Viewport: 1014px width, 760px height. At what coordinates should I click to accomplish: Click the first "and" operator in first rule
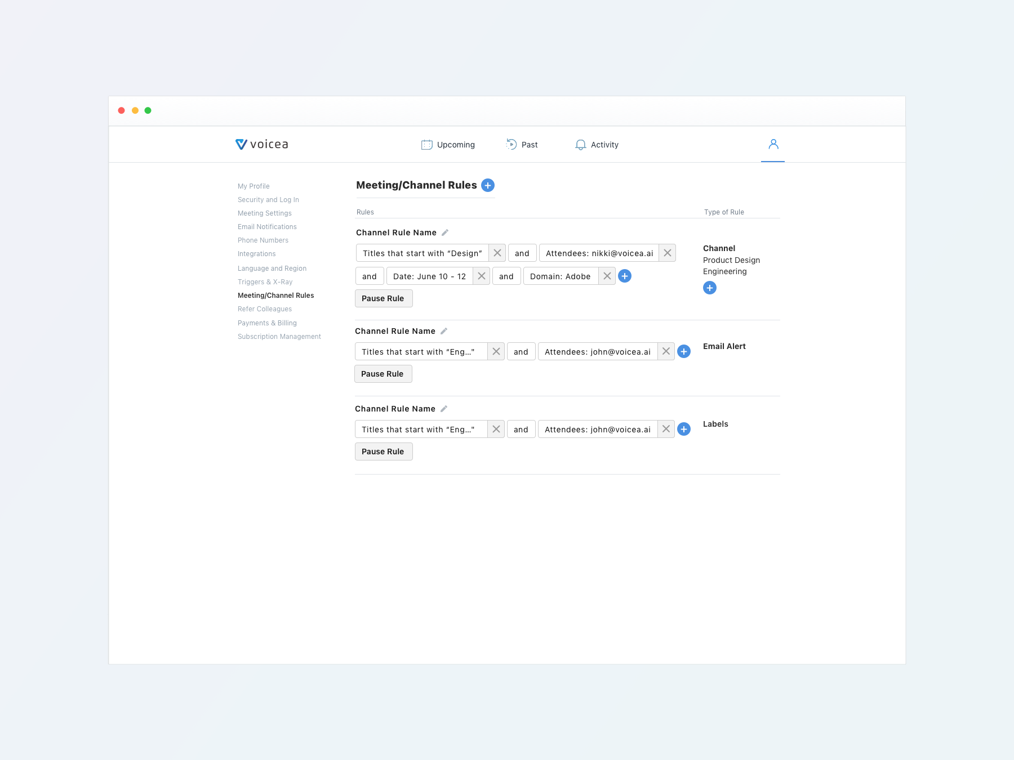[x=522, y=253]
